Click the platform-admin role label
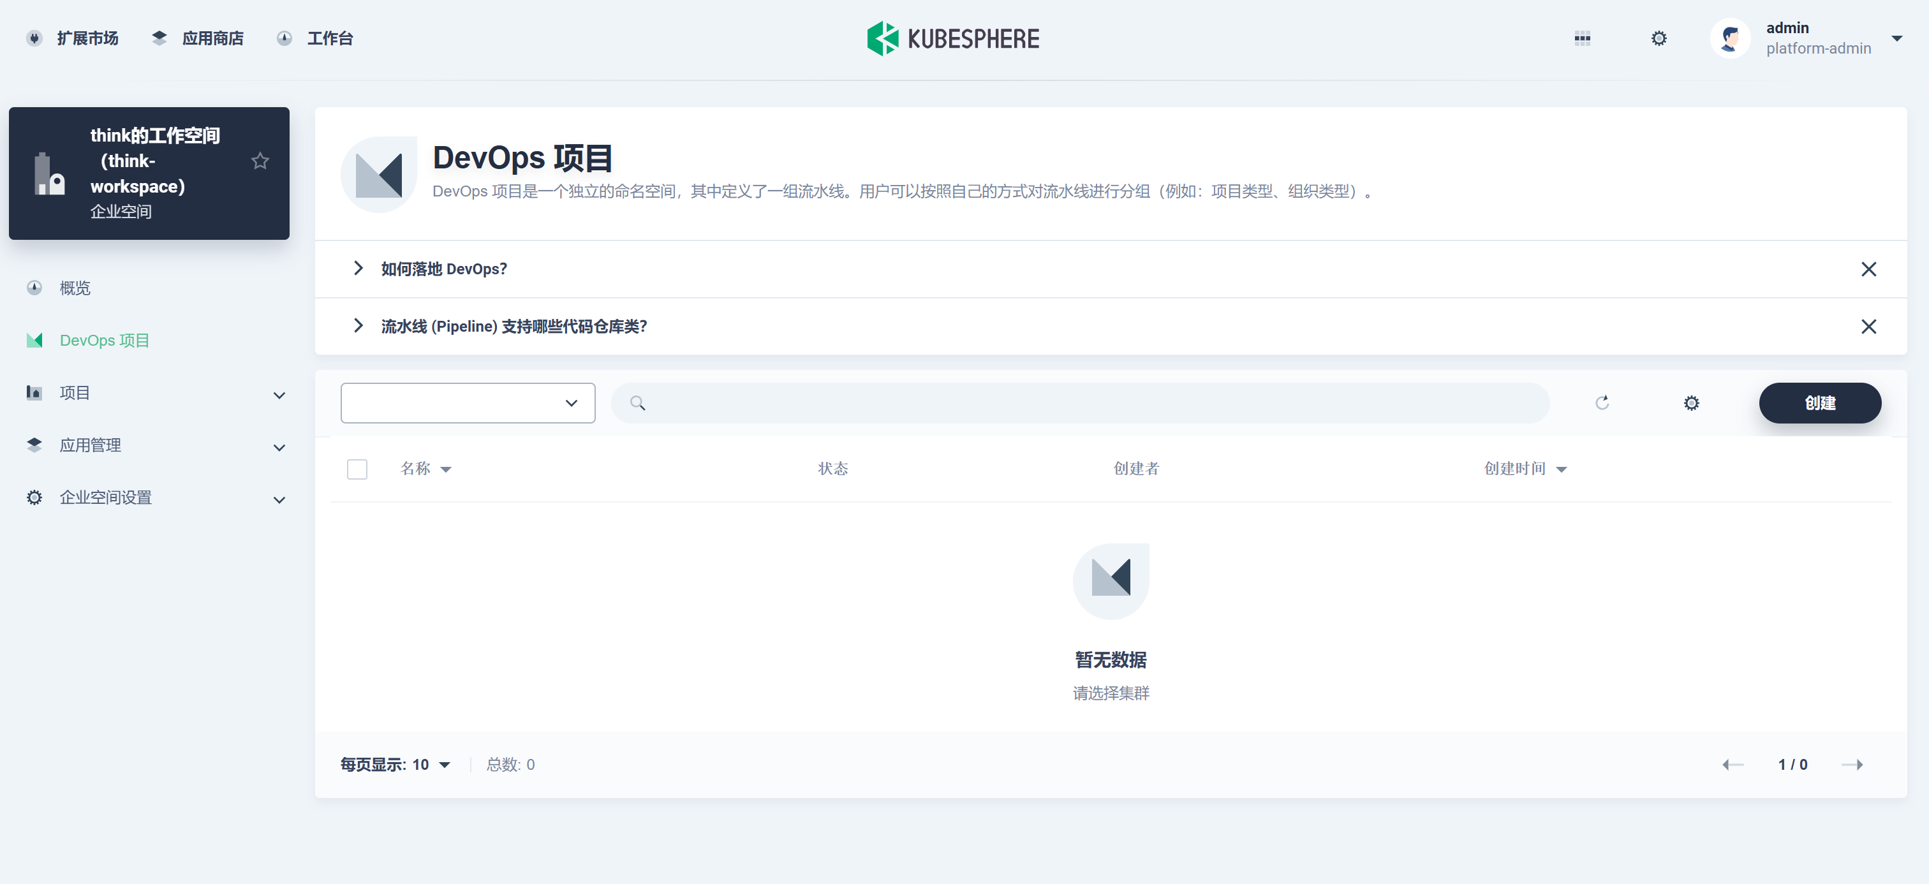 (1818, 48)
